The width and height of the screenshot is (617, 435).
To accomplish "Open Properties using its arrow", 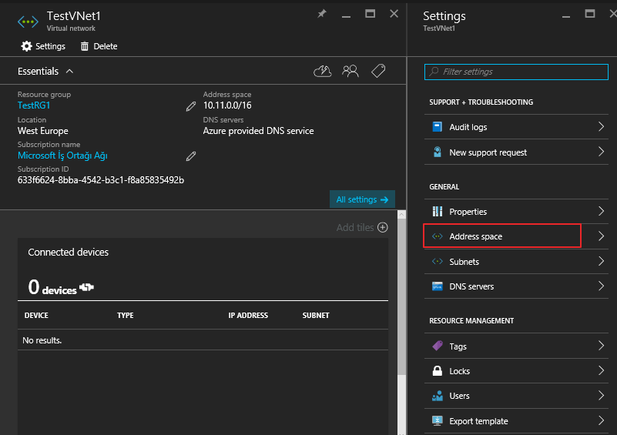I will (x=601, y=212).
